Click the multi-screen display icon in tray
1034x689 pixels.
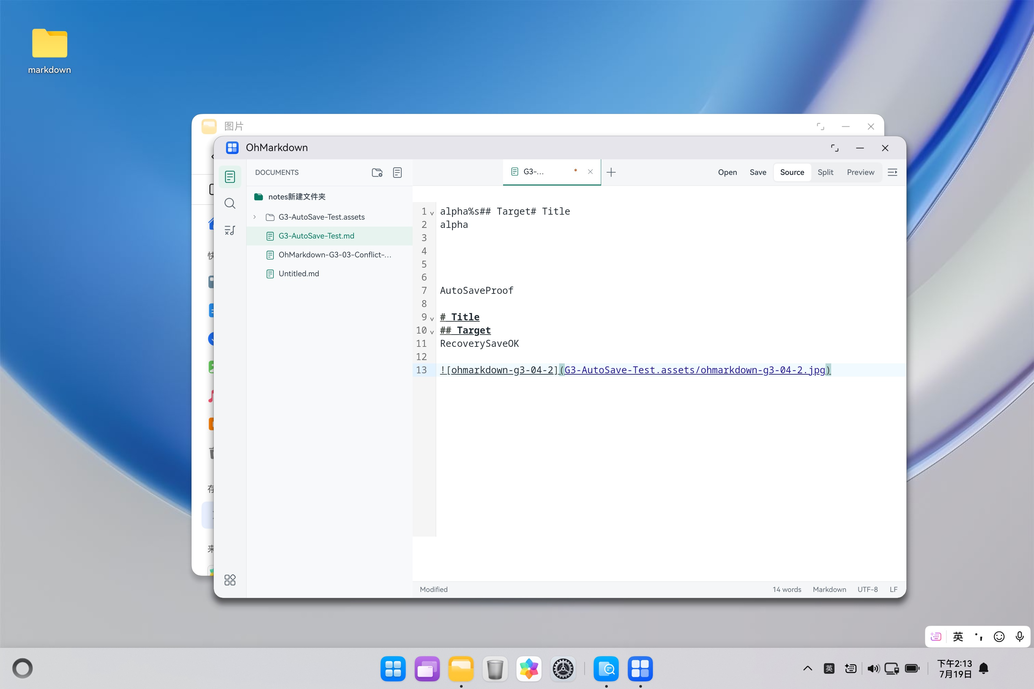pos(892,668)
